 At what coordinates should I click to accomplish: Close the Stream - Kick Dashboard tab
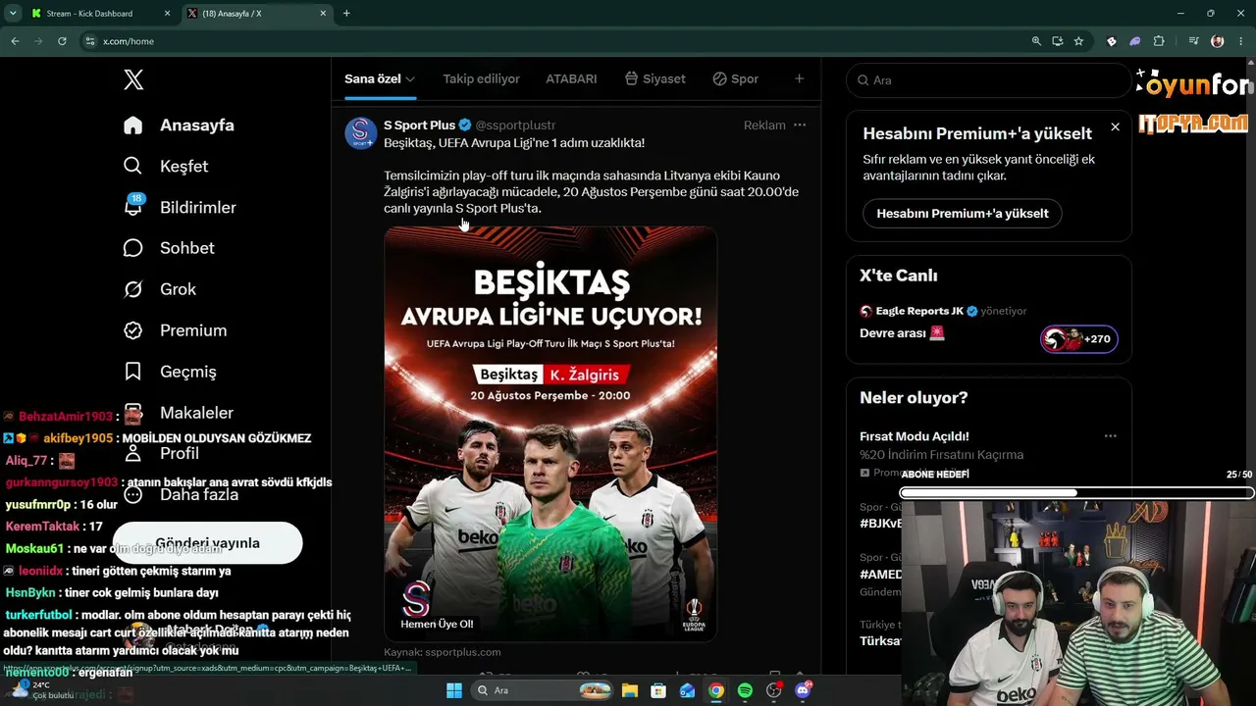pos(167,14)
